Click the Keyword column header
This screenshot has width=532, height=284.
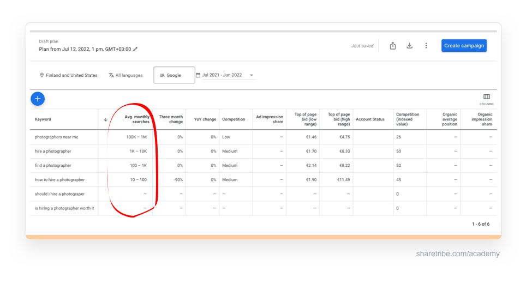point(43,119)
